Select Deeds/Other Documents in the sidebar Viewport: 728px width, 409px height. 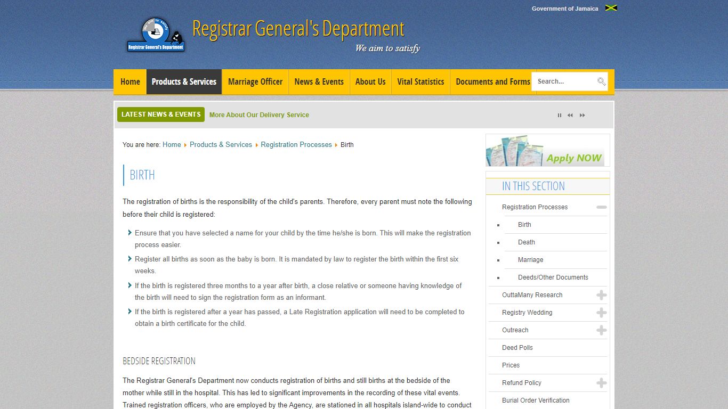point(553,277)
